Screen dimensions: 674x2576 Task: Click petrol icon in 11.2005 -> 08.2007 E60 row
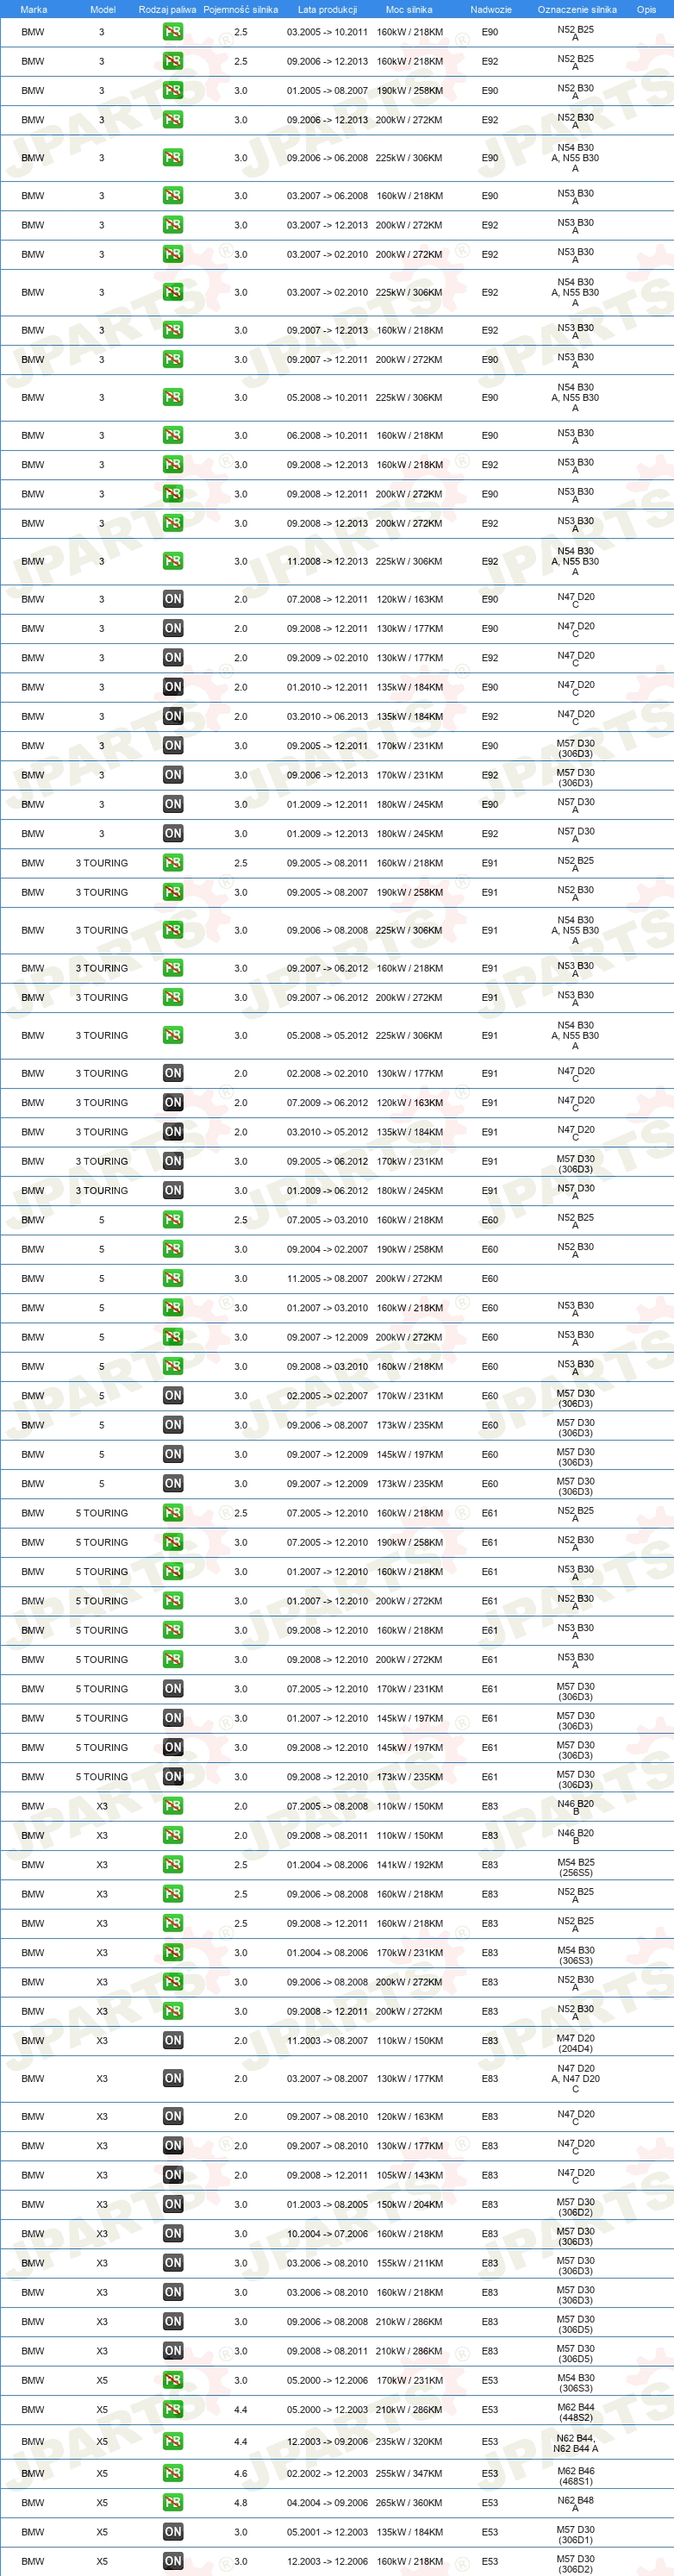[173, 1278]
